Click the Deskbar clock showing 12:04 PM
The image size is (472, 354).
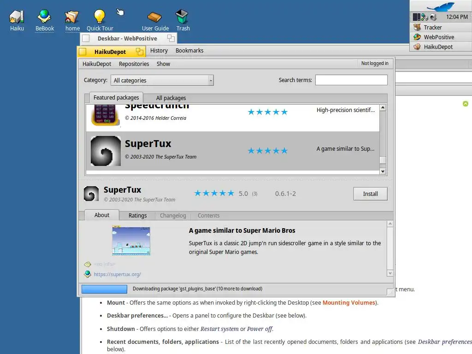click(x=457, y=17)
